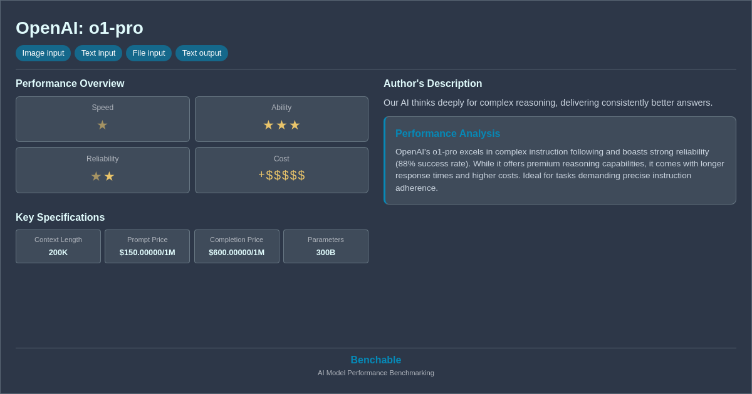The width and height of the screenshot is (752, 394).
Task: Click the first Reliability star
Action: (x=96, y=176)
